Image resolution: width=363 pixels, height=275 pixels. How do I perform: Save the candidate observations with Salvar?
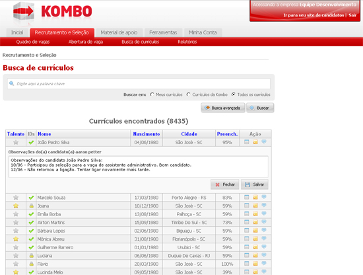(x=255, y=184)
